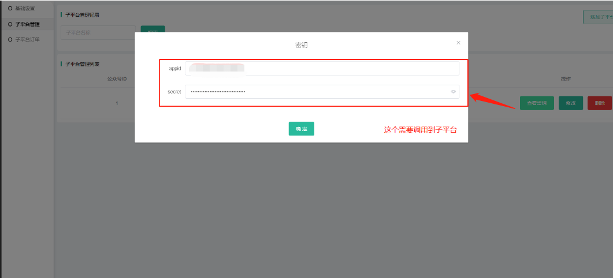
Task: Focus the 子平台名称 search box
Action: 98,33
